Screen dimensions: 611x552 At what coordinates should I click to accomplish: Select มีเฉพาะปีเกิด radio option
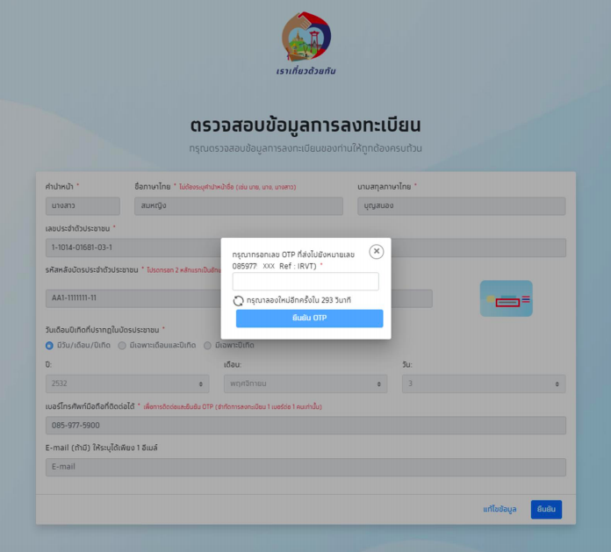(x=207, y=346)
